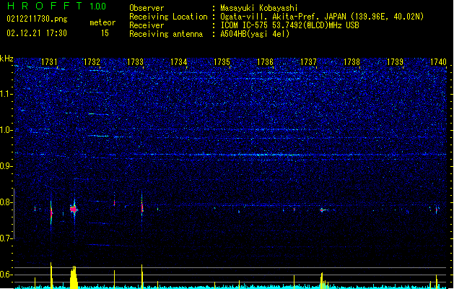Click the 0.8 frequency axis label
Screen dimensions: 454x289
click(x=6, y=202)
